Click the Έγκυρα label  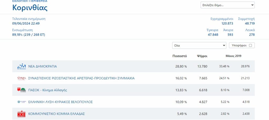tap(212, 30)
